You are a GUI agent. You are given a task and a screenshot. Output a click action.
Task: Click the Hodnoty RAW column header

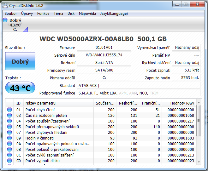tap(179, 103)
